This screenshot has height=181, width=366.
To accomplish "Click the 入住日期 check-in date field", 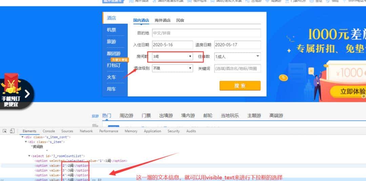I will (x=172, y=45).
